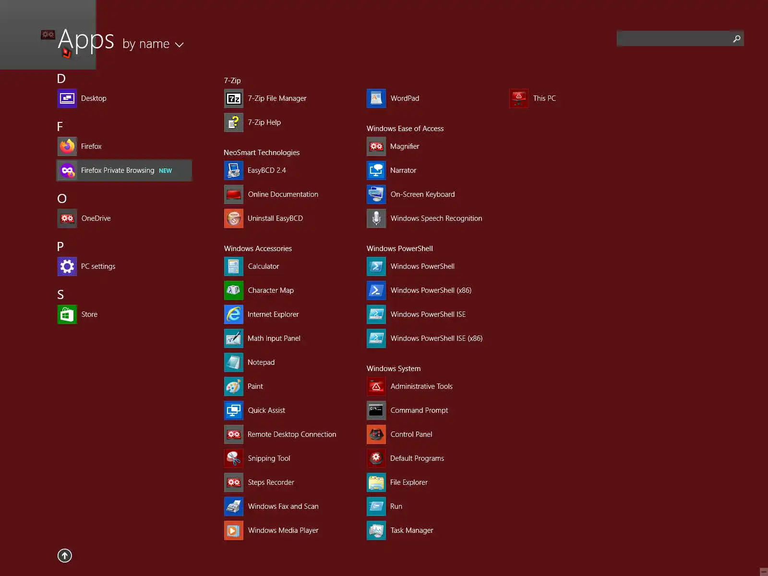Viewport: 768px width, 576px height.
Task: Click the 'Windows System' group header
Action: [394, 369]
